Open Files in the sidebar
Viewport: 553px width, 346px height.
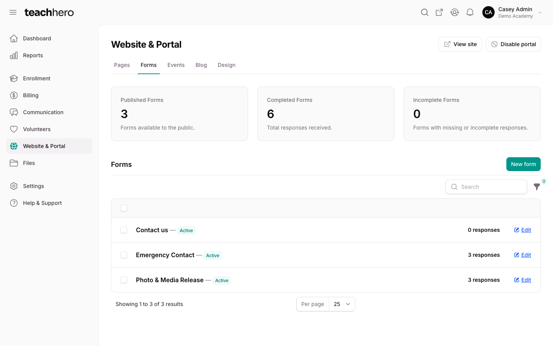[x=49, y=163]
